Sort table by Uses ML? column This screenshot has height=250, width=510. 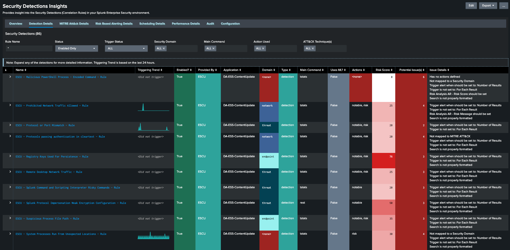pyautogui.click(x=338, y=70)
